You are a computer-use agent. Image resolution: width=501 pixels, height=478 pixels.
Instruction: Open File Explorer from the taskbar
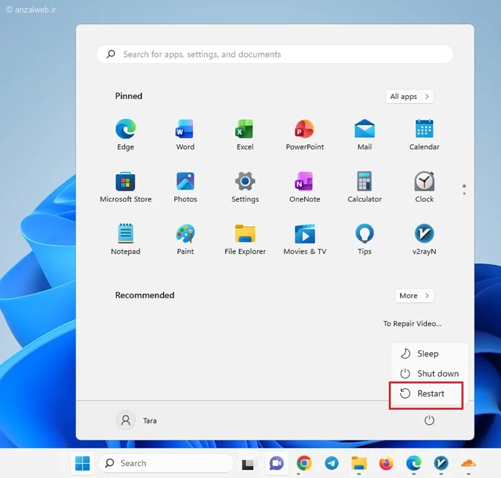click(359, 463)
